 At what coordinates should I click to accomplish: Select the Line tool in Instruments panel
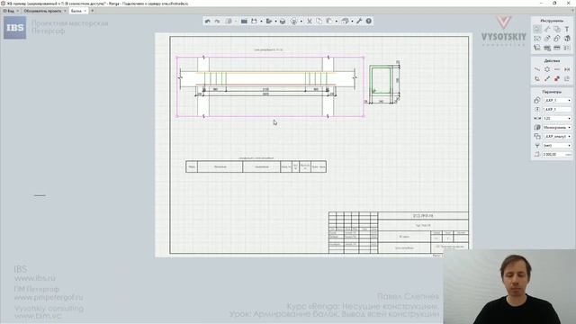[x=547, y=29]
